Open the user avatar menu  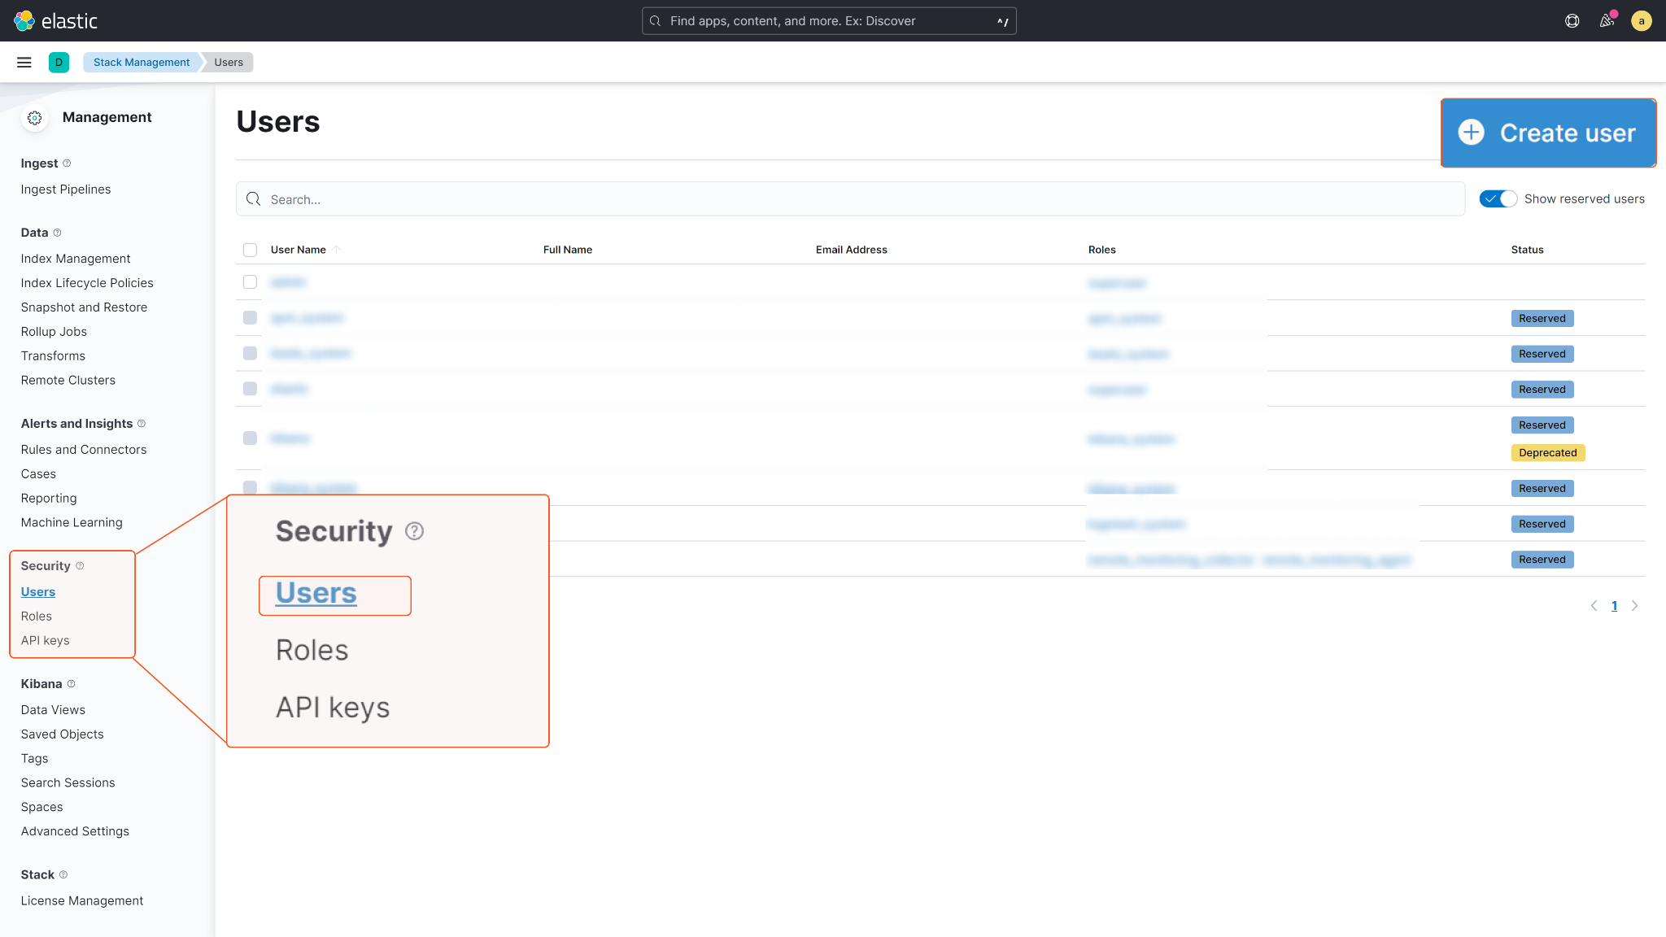pyautogui.click(x=1641, y=21)
